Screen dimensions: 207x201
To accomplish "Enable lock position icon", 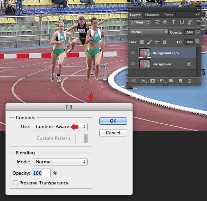I will pos(157,42).
